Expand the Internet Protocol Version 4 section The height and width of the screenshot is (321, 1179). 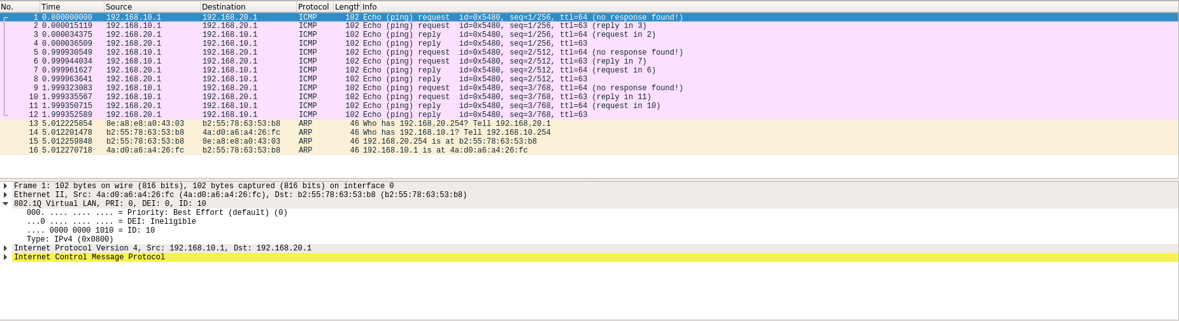pos(6,249)
